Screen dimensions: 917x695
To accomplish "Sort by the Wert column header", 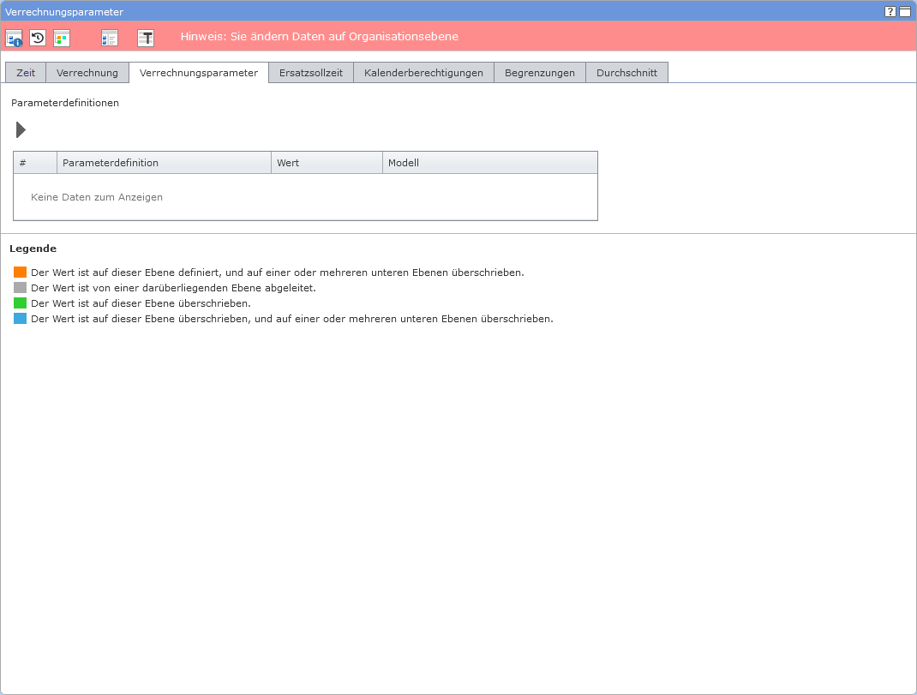I will pyautogui.click(x=326, y=163).
